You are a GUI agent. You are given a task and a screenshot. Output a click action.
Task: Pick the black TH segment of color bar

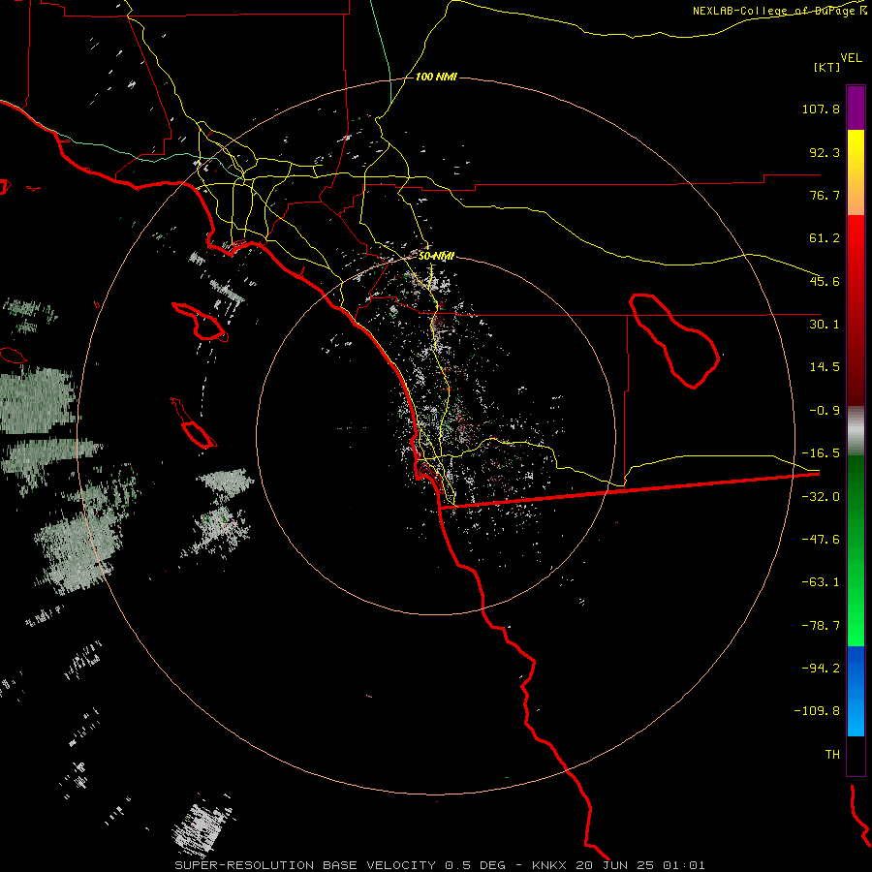[856, 755]
